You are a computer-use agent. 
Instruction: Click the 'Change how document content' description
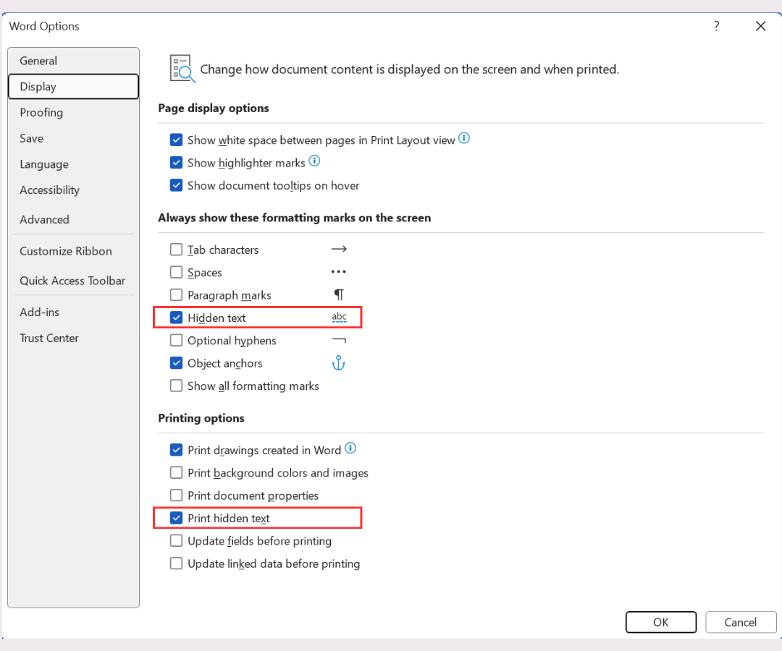pos(409,69)
